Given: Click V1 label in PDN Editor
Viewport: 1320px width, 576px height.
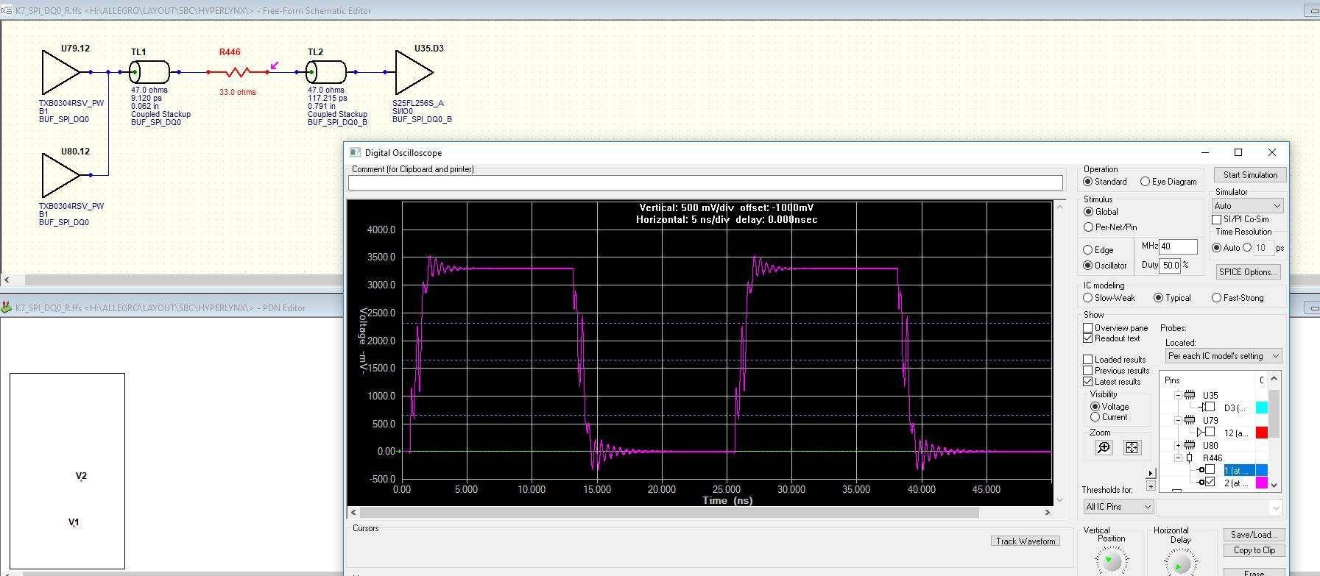Looking at the screenshot, I should [74, 522].
